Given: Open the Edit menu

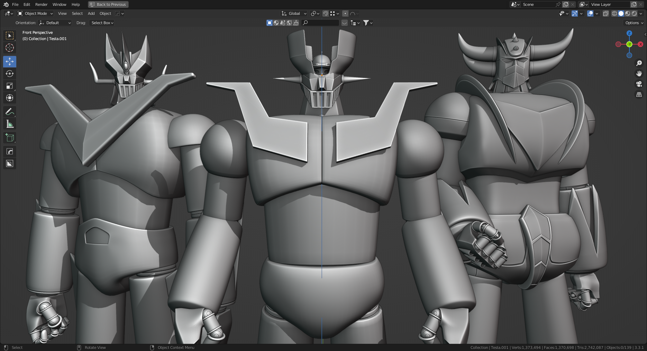Looking at the screenshot, I should pyautogui.click(x=27, y=4).
